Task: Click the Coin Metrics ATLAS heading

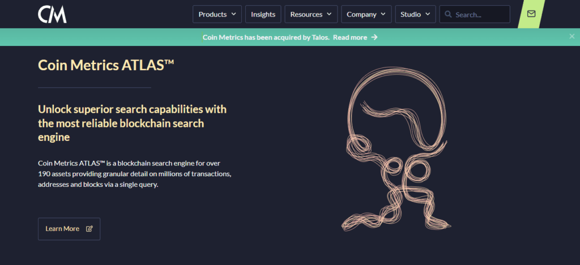Action: coord(106,65)
